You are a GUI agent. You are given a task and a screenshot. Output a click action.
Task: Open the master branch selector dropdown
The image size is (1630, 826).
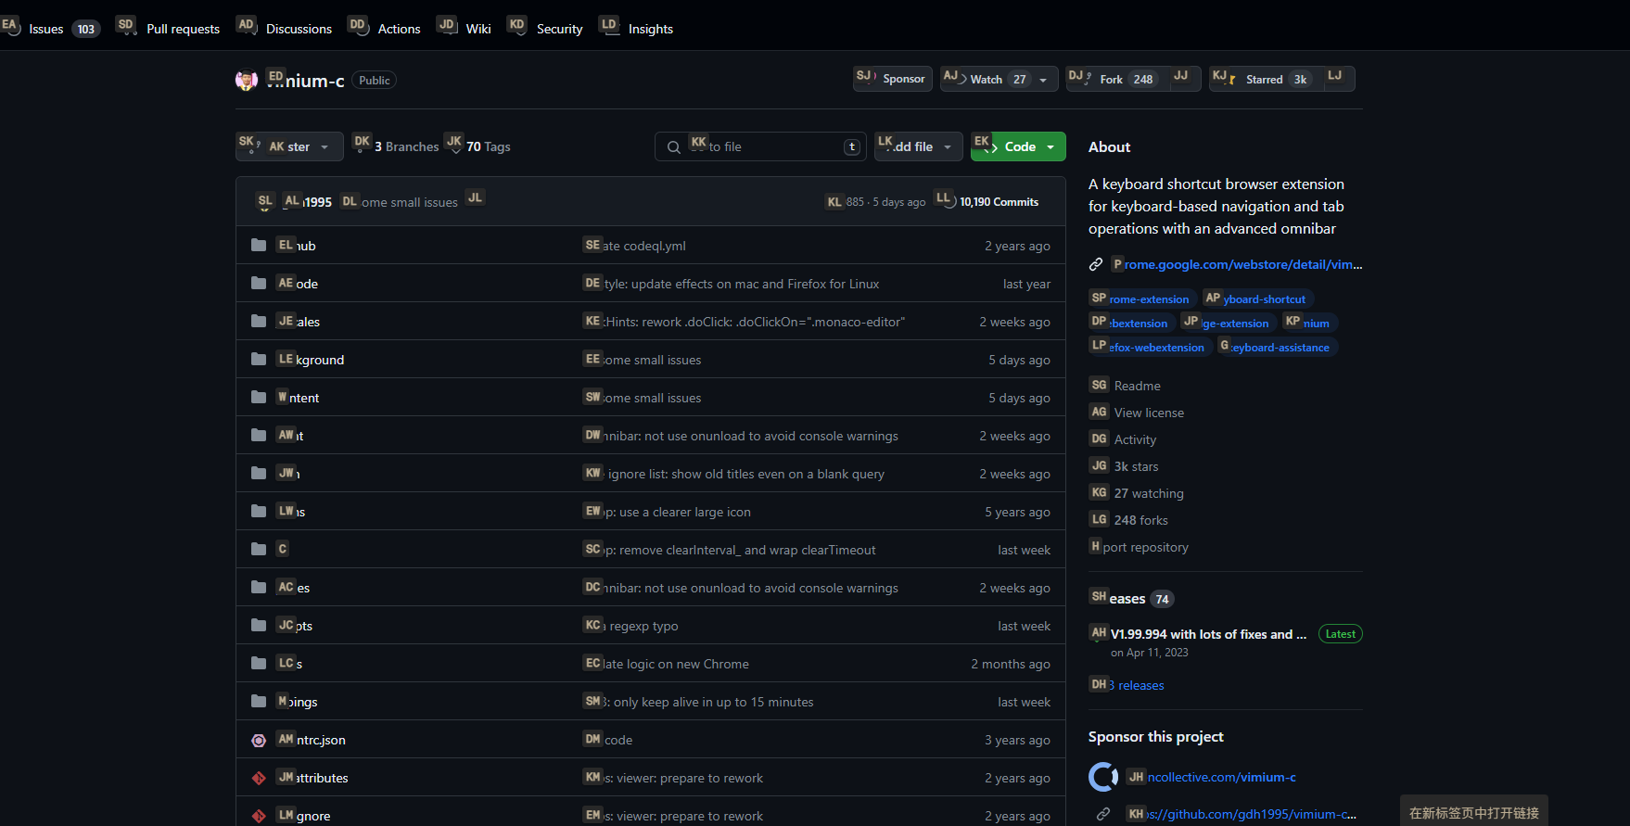[x=289, y=146]
